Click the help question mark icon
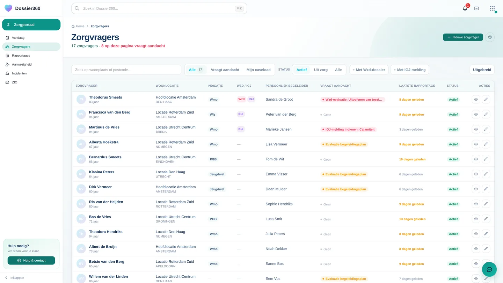This screenshot has width=503, height=283. [490, 37]
